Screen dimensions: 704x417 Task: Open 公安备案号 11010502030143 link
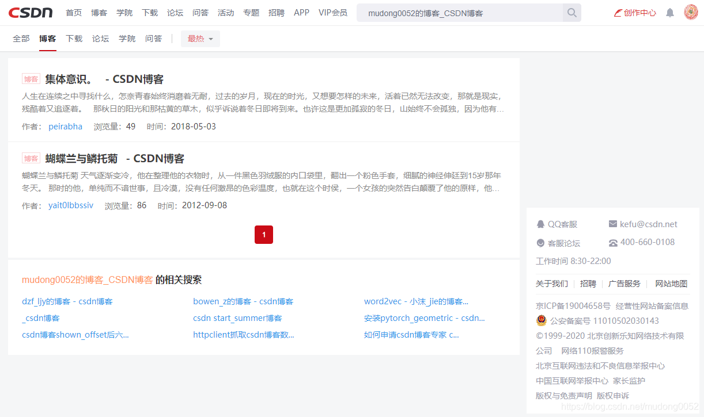click(x=604, y=321)
